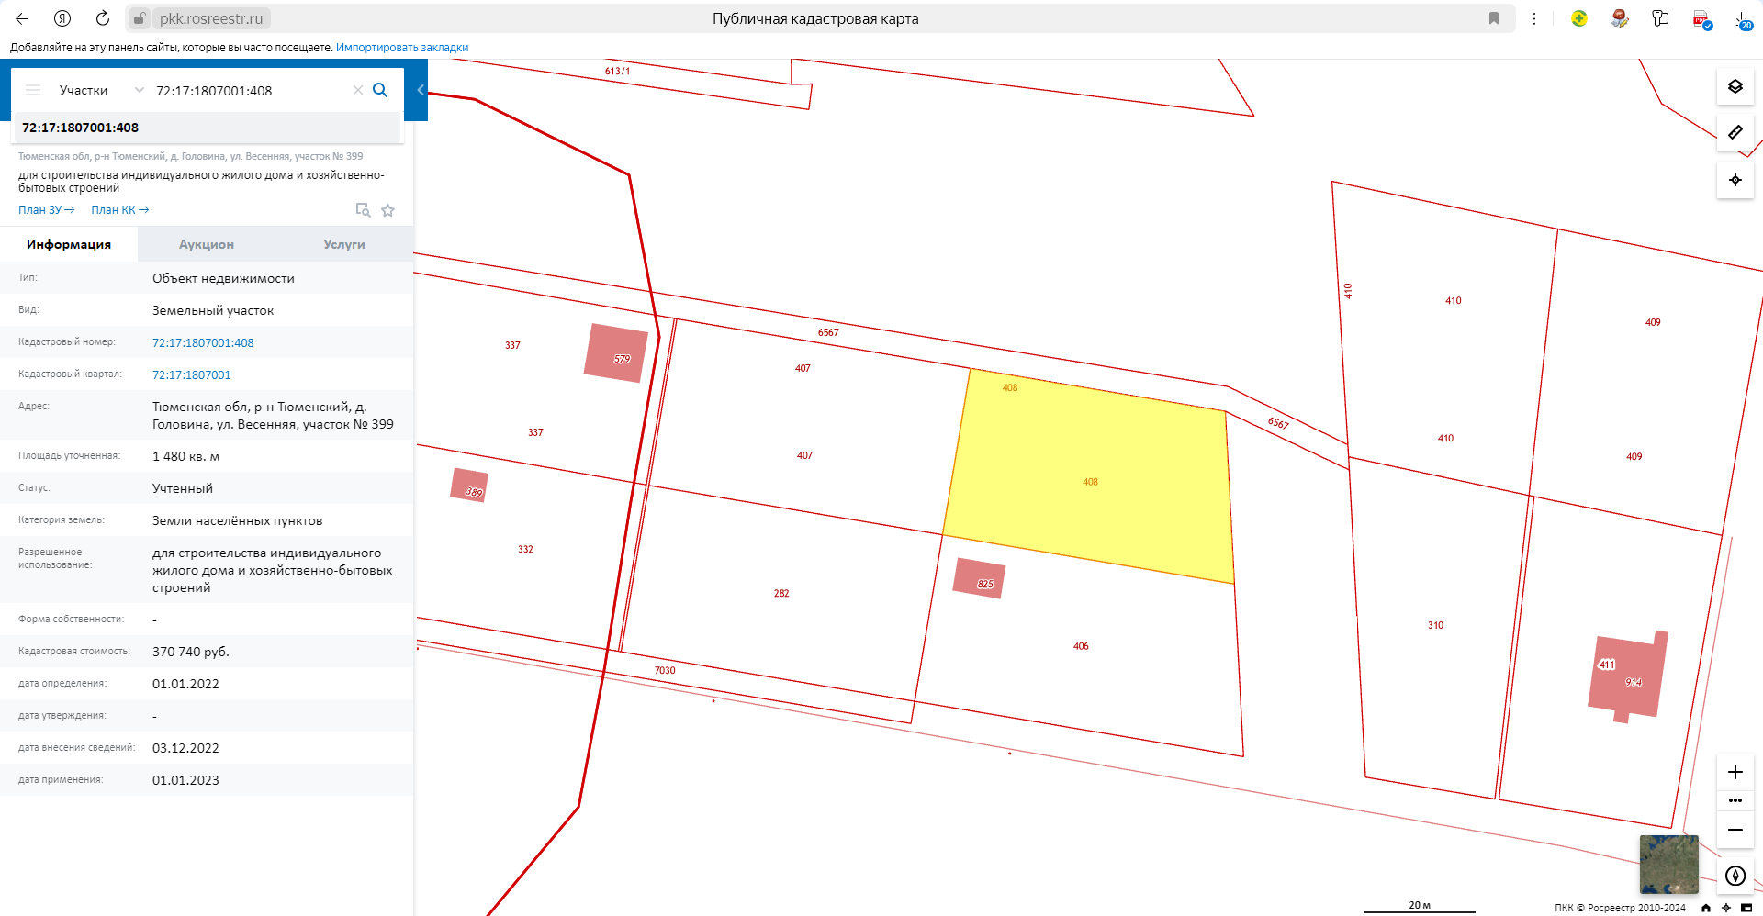The width and height of the screenshot is (1763, 916).
Task: Open the План ЗУ link
Action: 46,210
